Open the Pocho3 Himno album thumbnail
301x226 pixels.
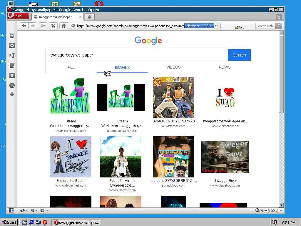(x=121, y=157)
